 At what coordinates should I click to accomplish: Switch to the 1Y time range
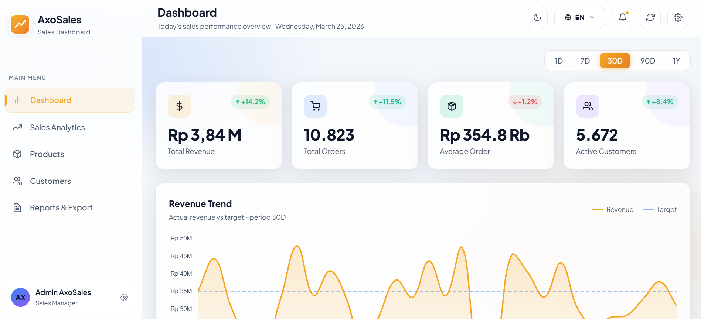[x=676, y=61]
